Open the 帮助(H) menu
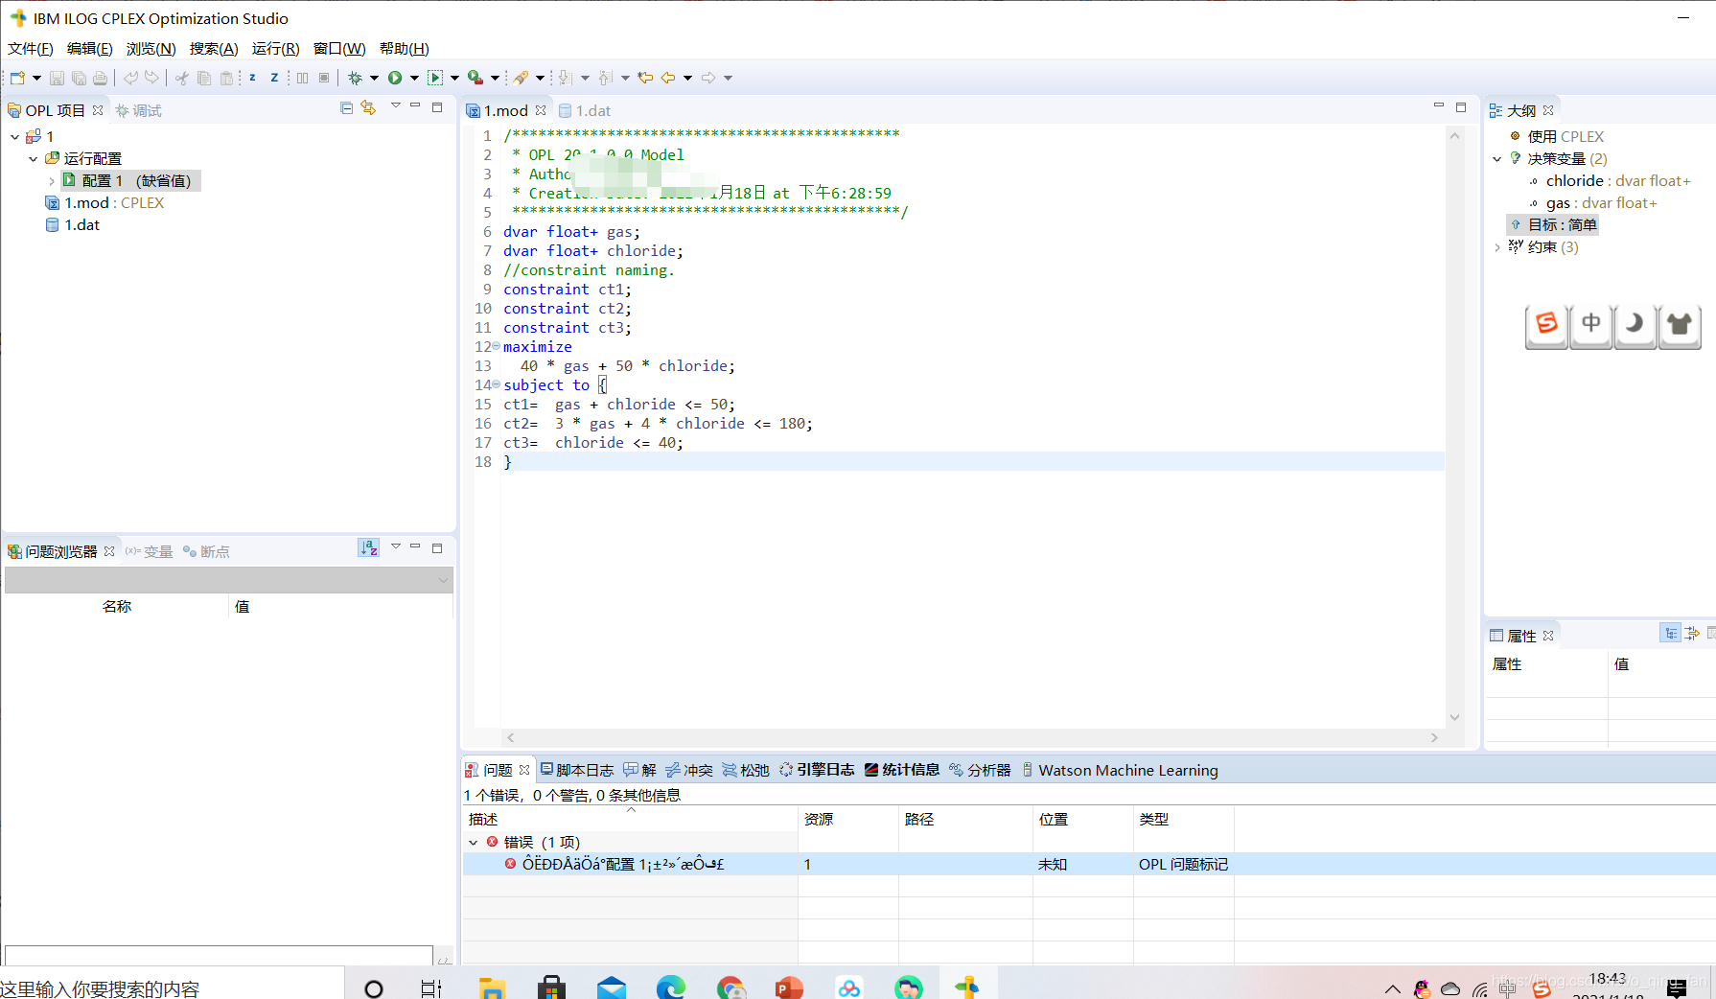This screenshot has height=999, width=1716. pyautogui.click(x=404, y=49)
